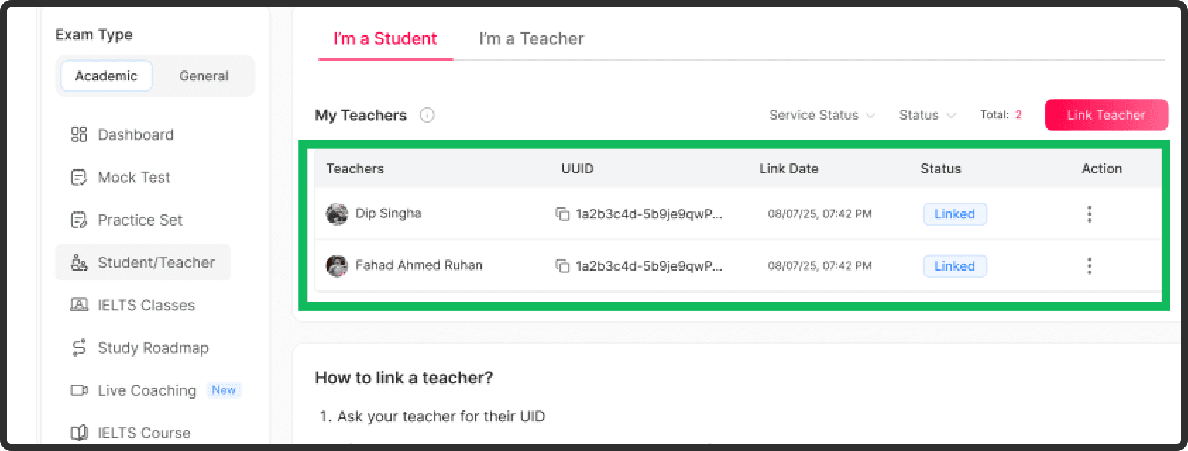
Task: Open Live Coaching using the camera icon
Action: point(78,390)
